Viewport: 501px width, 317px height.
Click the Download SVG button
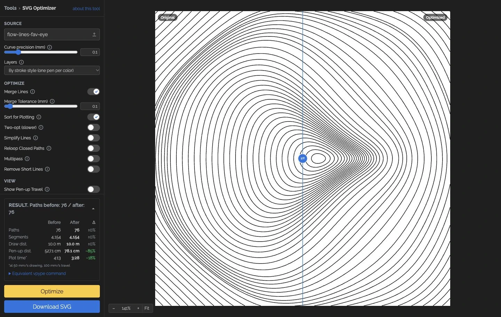click(52, 307)
